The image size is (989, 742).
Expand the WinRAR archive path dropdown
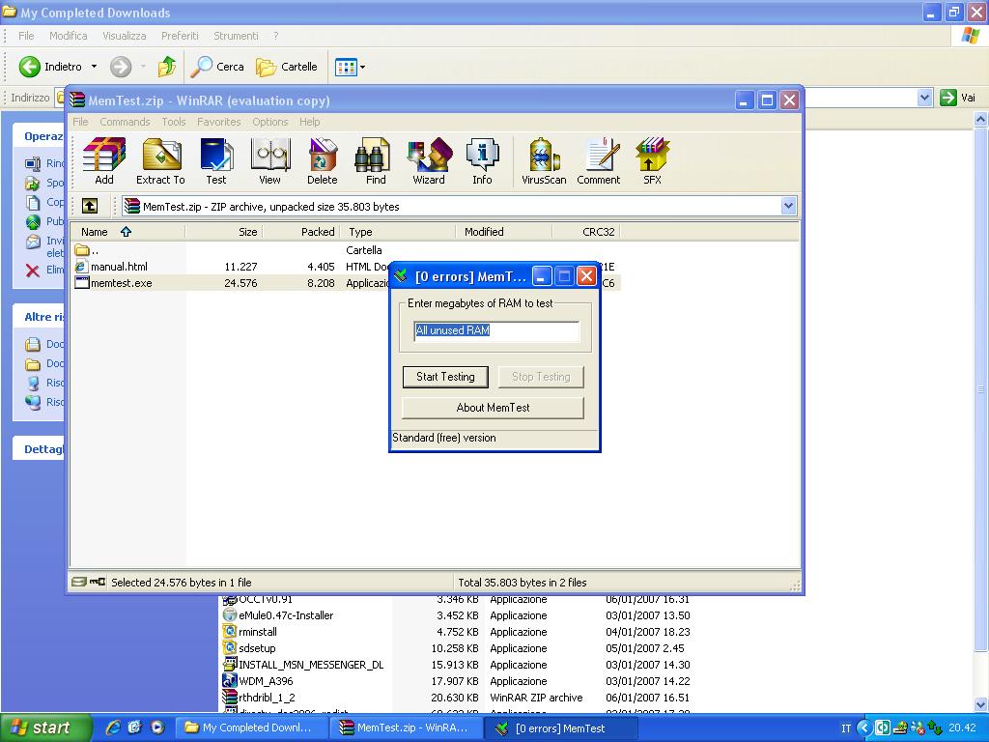tap(788, 206)
